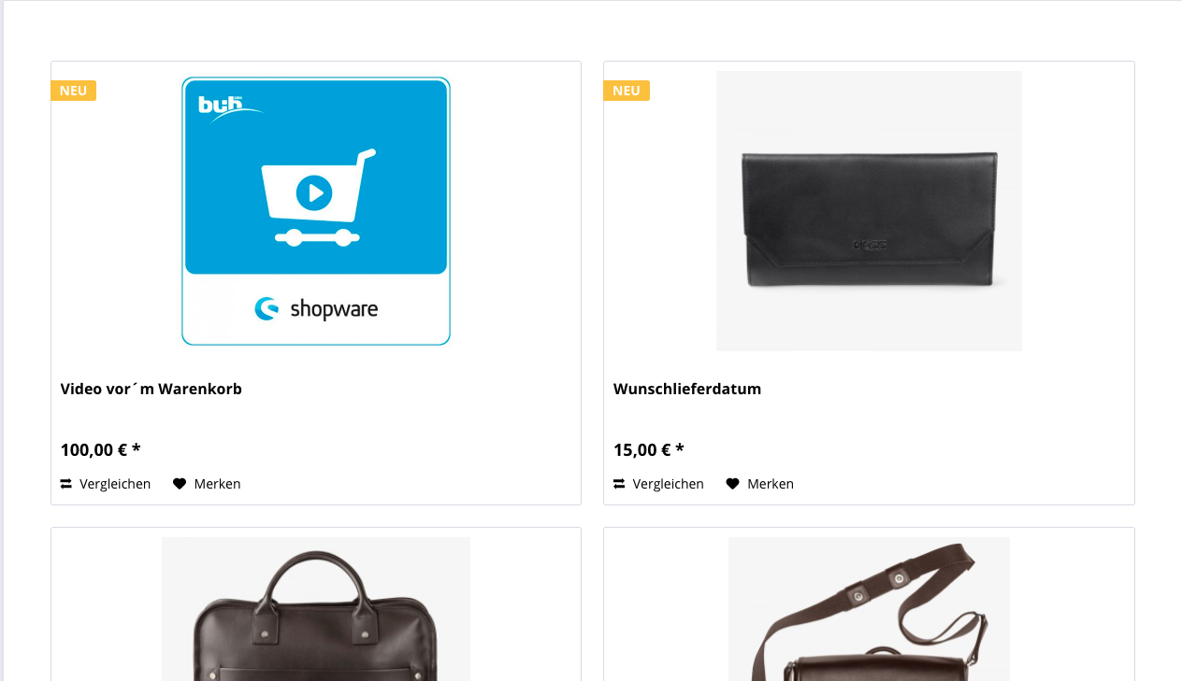Select Vergleichen for Video vor´m Warenkorb
Screen dimensions: 1182x681
click(x=106, y=484)
